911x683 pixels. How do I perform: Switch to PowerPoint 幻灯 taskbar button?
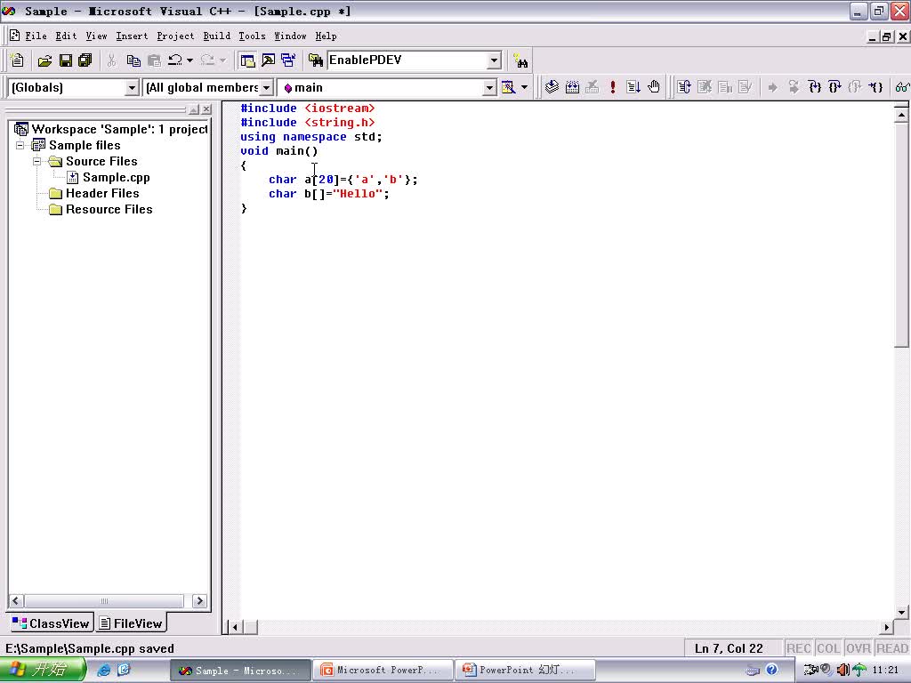pos(525,671)
